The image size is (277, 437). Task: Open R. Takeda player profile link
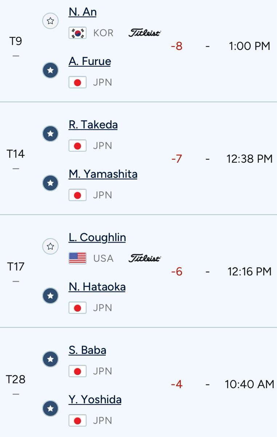[93, 125]
